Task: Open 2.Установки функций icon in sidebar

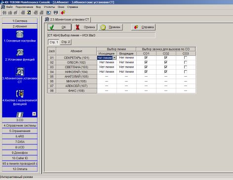Action: point(20,53)
